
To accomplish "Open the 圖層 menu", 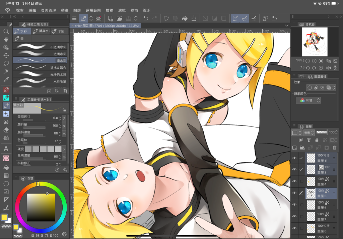I will 77,10.
